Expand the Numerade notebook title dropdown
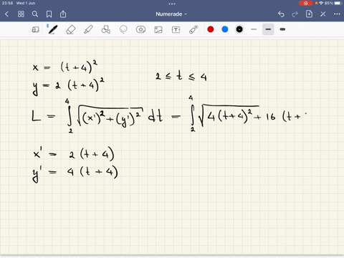The height and width of the screenshot is (258, 344). tap(171, 14)
